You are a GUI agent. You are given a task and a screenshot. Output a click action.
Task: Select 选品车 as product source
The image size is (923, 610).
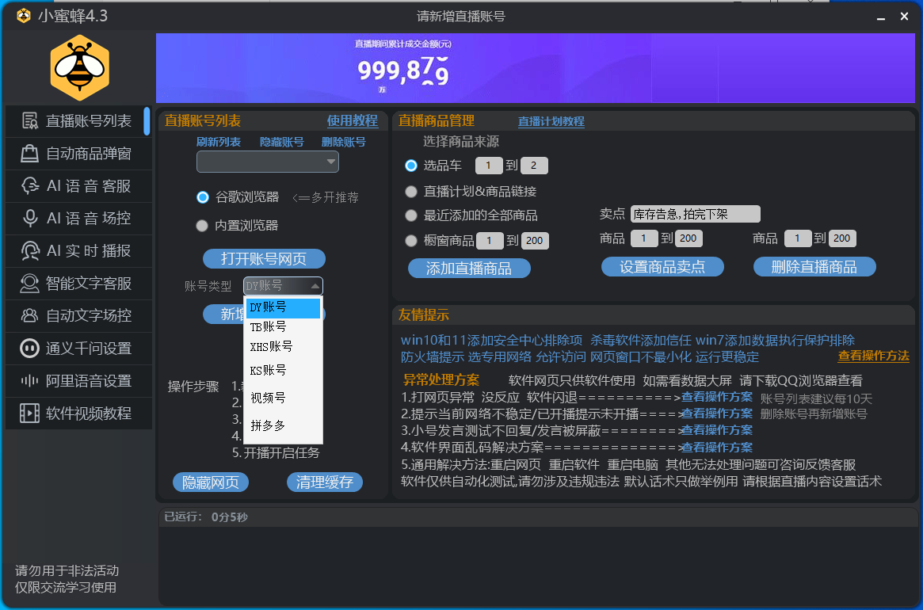(x=411, y=166)
